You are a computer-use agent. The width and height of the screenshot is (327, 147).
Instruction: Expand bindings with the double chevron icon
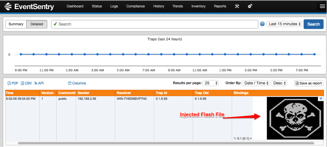point(321,99)
